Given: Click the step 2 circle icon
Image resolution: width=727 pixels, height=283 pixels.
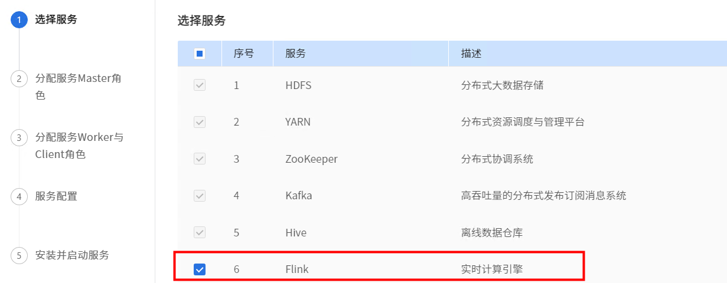Looking at the screenshot, I should point(19,78).
